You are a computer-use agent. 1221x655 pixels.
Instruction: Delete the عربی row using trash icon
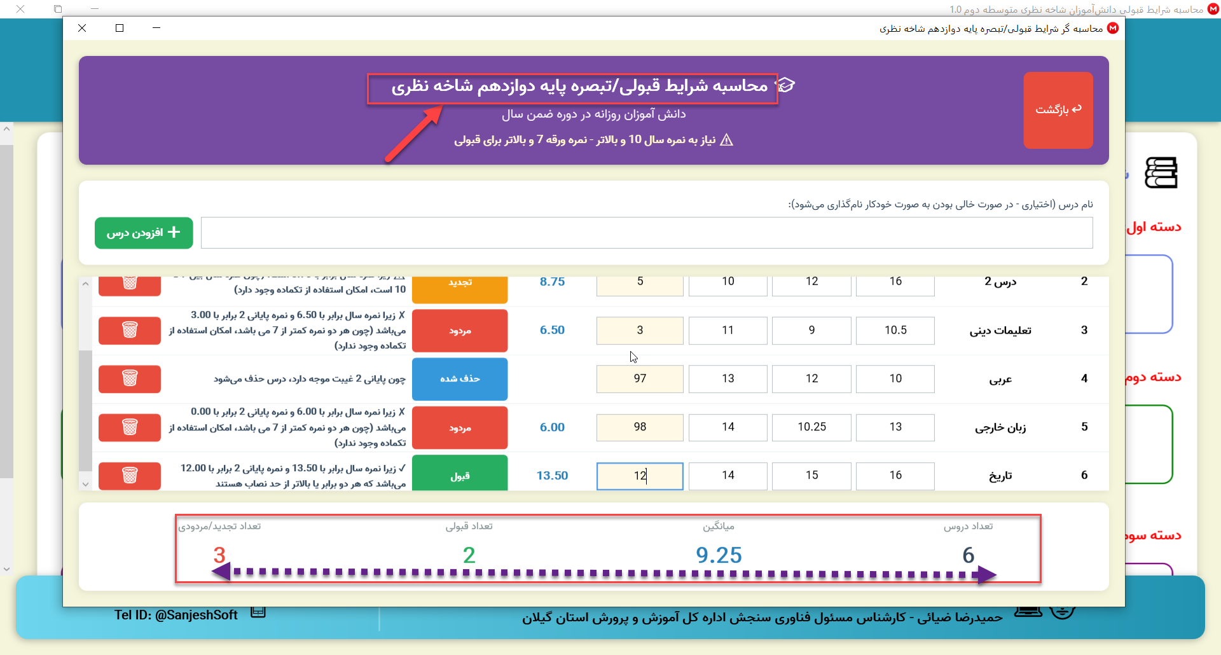coord(130,378)
